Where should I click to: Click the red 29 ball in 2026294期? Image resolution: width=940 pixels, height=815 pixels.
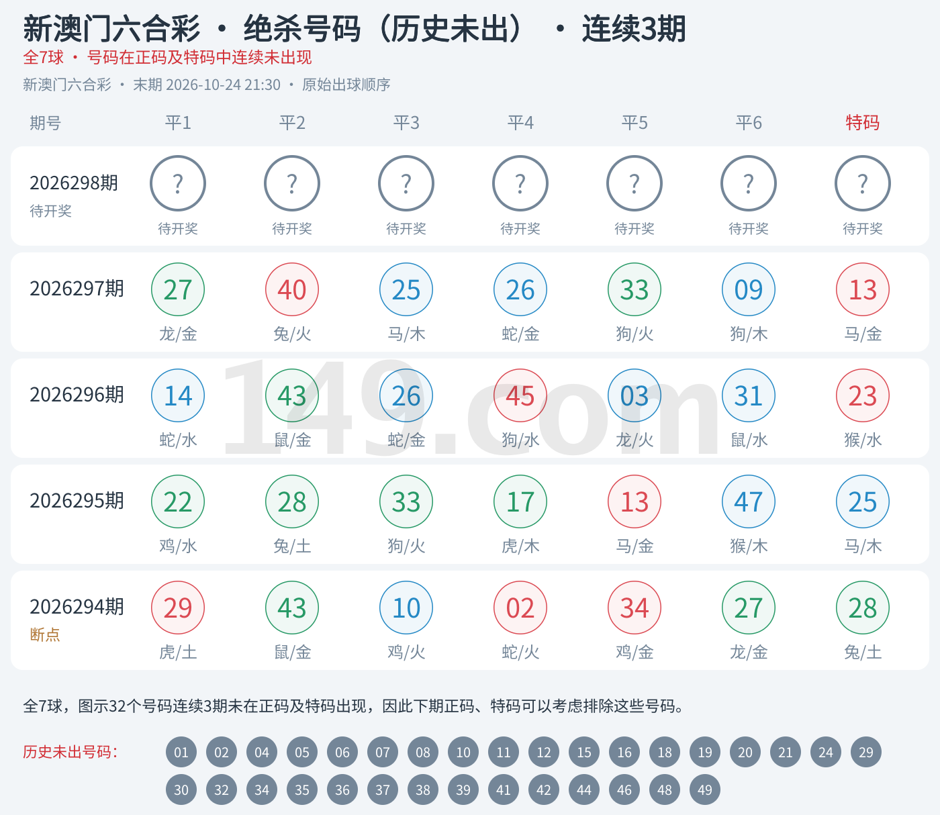click(x=178, y=608)
